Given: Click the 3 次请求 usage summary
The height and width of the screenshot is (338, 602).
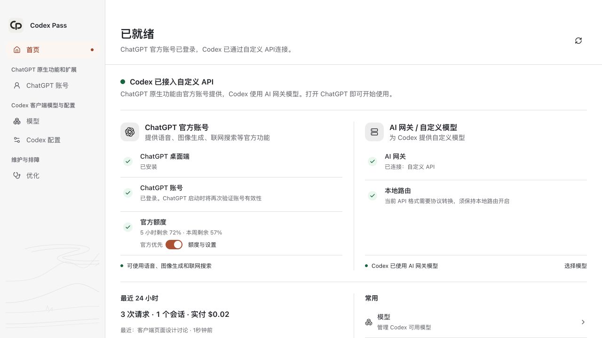Looking at the screenshot, I should click(x=175, y=314).
